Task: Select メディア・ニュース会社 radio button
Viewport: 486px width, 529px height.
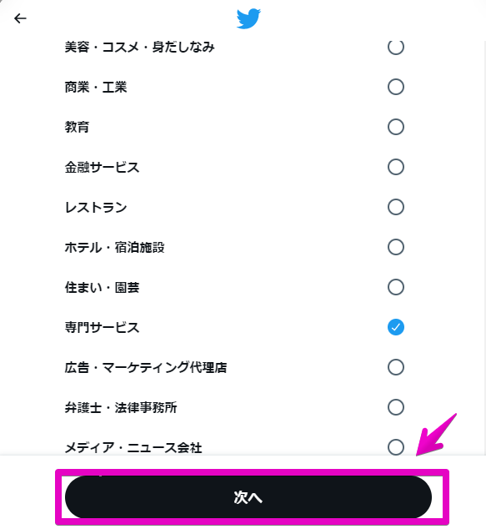Action: [x=396, y=447]
